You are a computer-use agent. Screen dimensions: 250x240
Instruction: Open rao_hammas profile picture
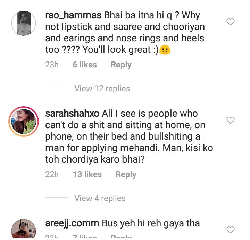tap(24, 23)
